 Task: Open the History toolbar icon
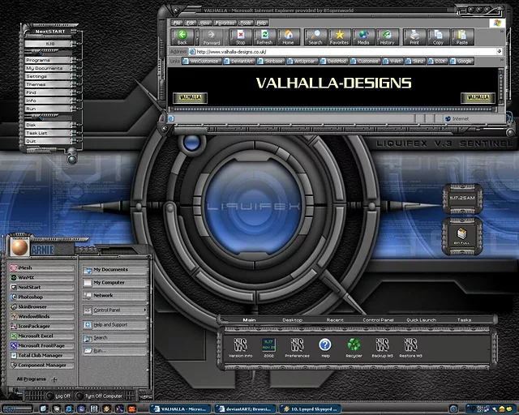point(387,36)
